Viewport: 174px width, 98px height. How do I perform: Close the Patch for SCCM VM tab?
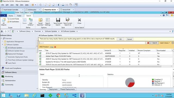coord(57,10)
